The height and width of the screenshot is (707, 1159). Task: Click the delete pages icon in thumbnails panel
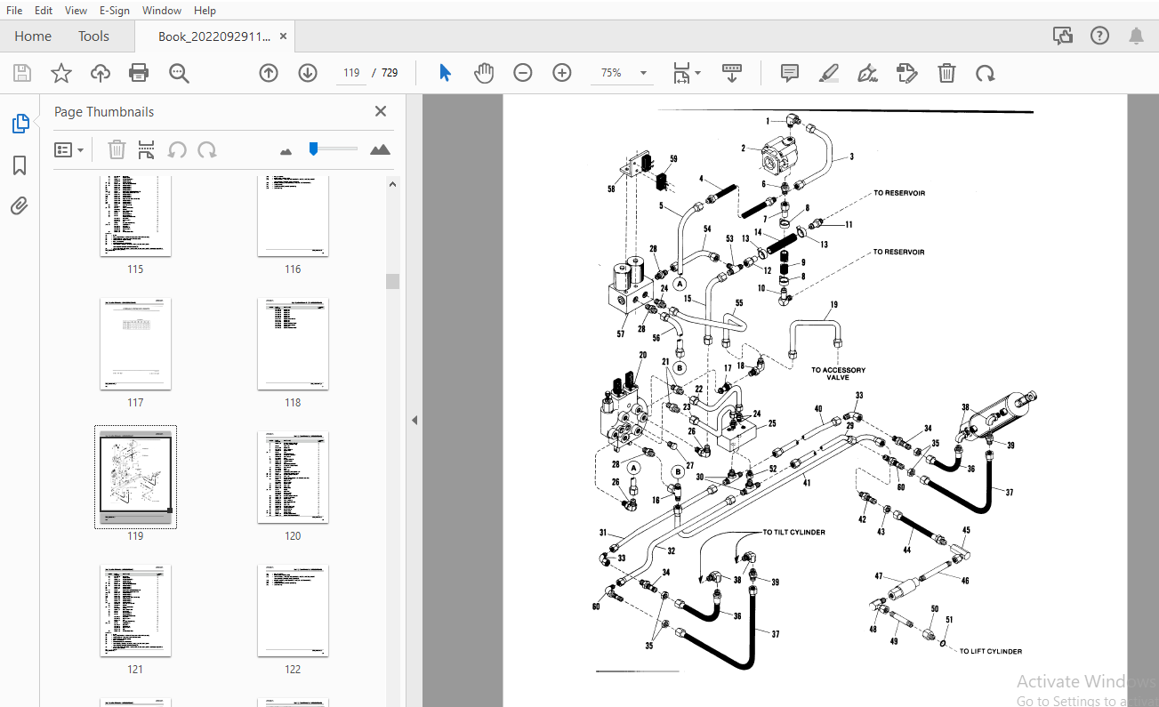(117, 149)
